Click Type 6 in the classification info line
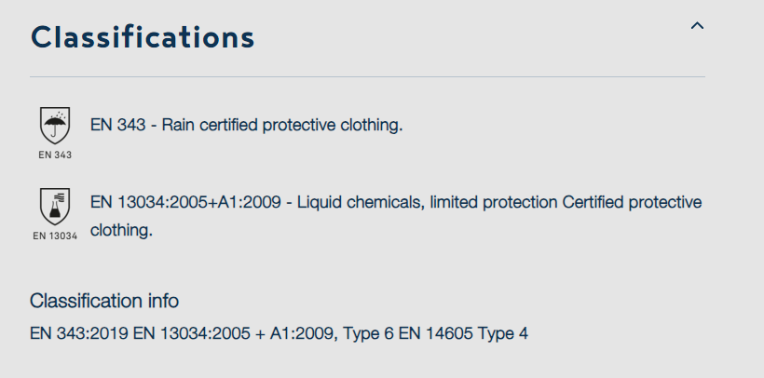 click(368, 333)
